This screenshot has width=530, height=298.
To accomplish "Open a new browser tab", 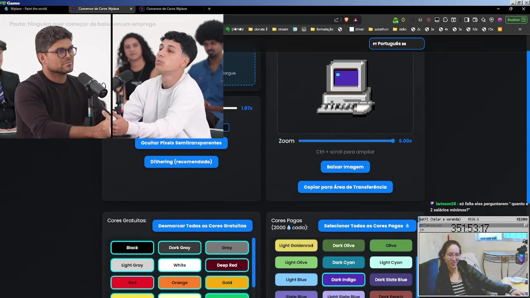I will click(209, 9).
